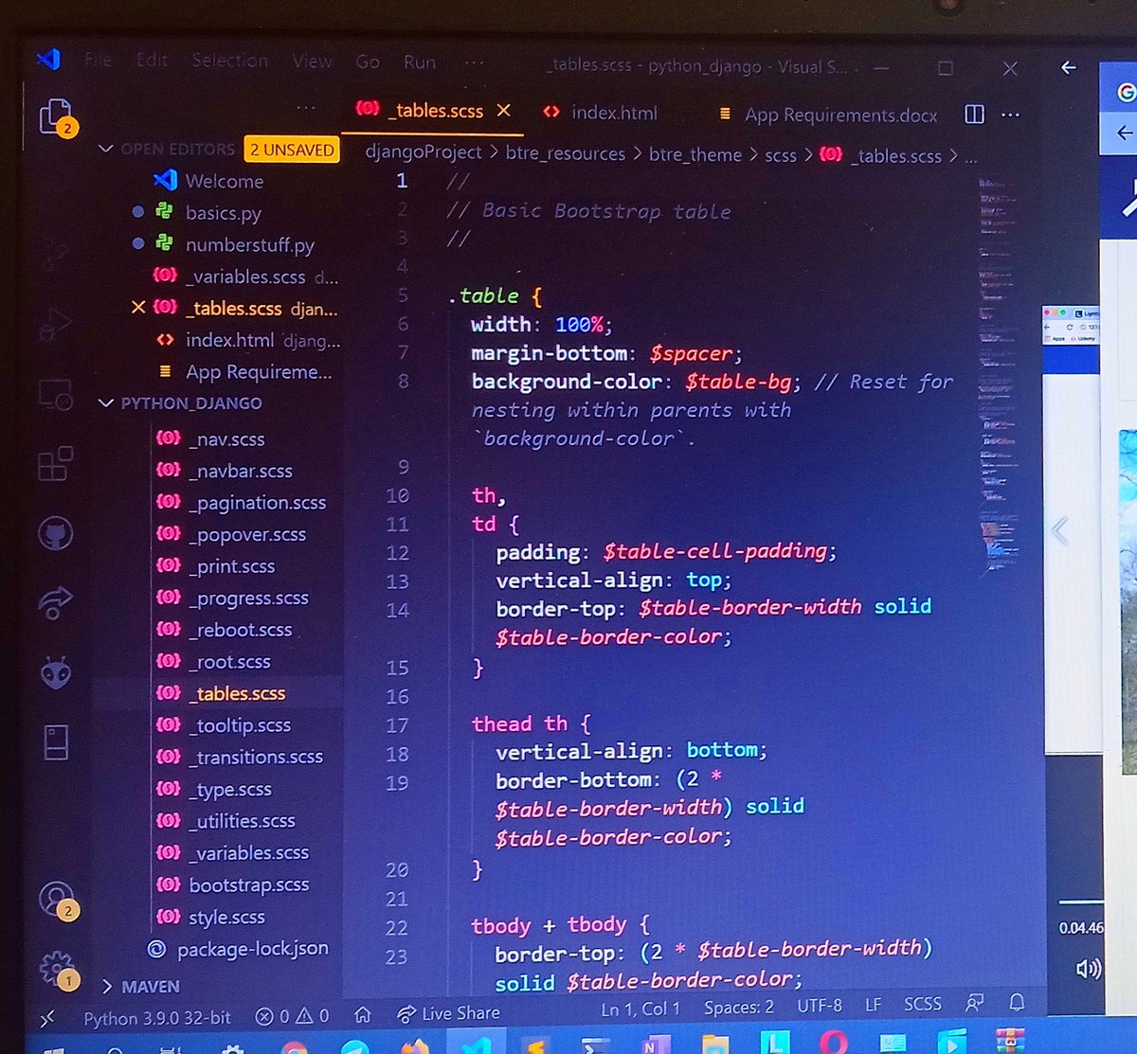
Task: Click the remote window status bar icon
Action: (48, 1018)
